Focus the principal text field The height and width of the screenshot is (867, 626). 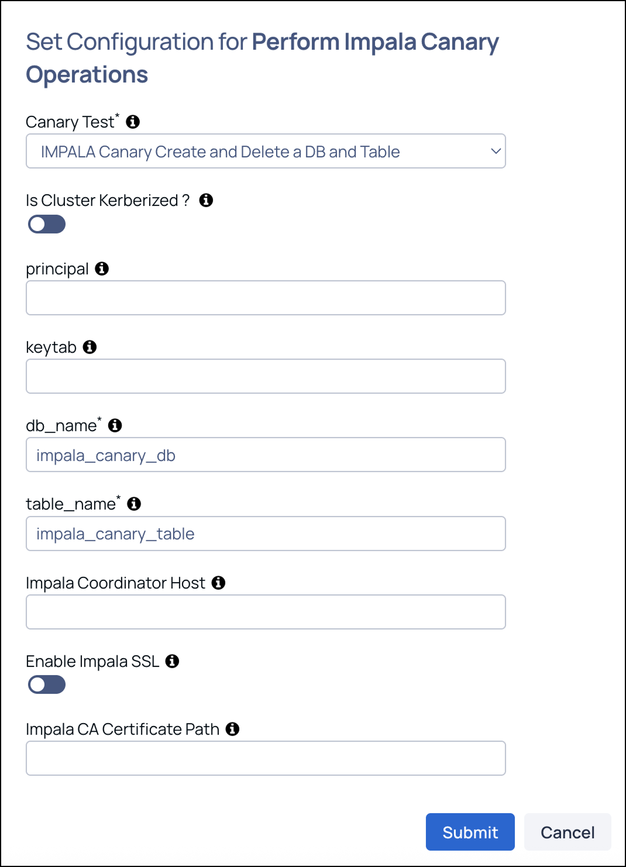pos(266,298)
